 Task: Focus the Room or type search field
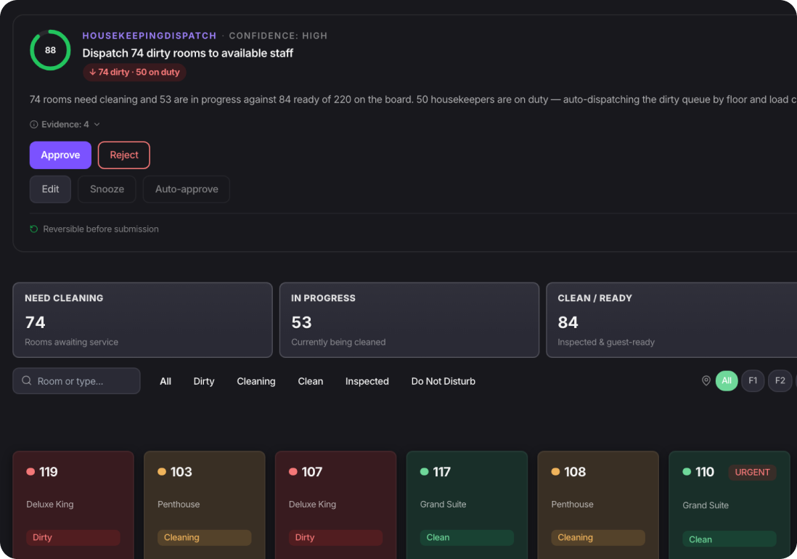(x=77, y=381)
